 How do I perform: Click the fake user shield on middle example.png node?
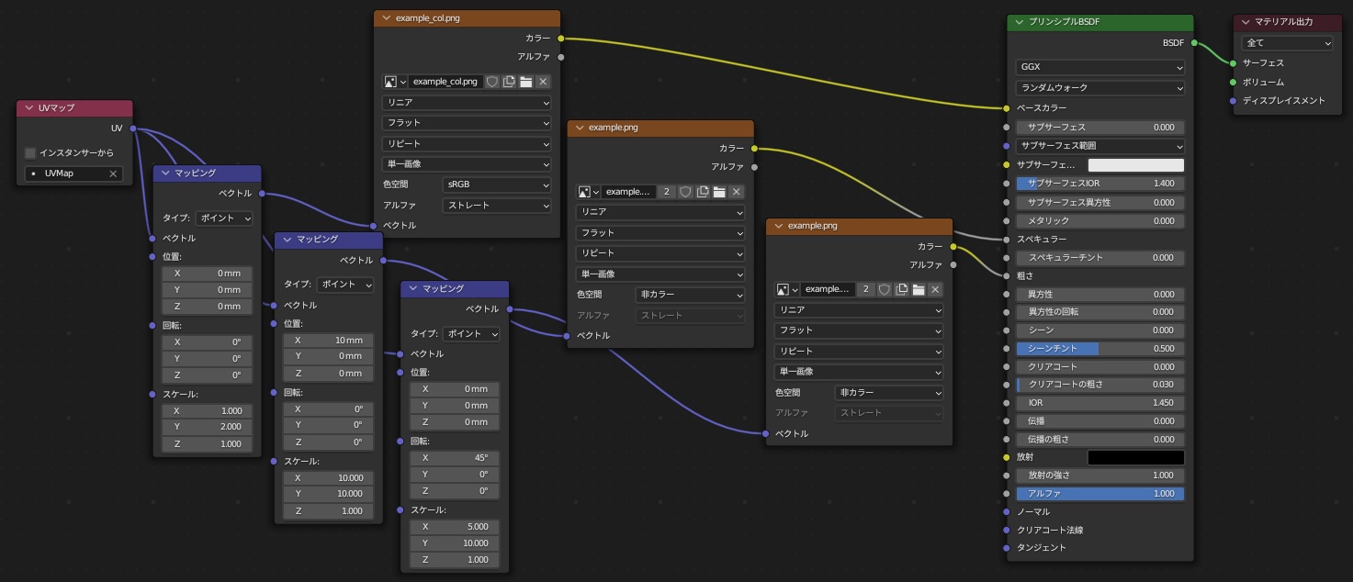point(683,191)
